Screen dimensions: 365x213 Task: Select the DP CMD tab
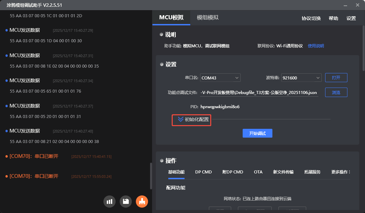pos(203,172)
